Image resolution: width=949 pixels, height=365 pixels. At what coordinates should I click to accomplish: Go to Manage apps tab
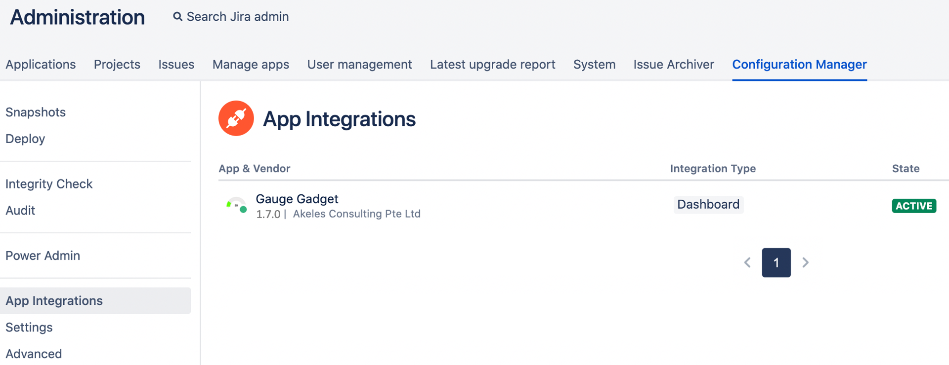(251, 65)
